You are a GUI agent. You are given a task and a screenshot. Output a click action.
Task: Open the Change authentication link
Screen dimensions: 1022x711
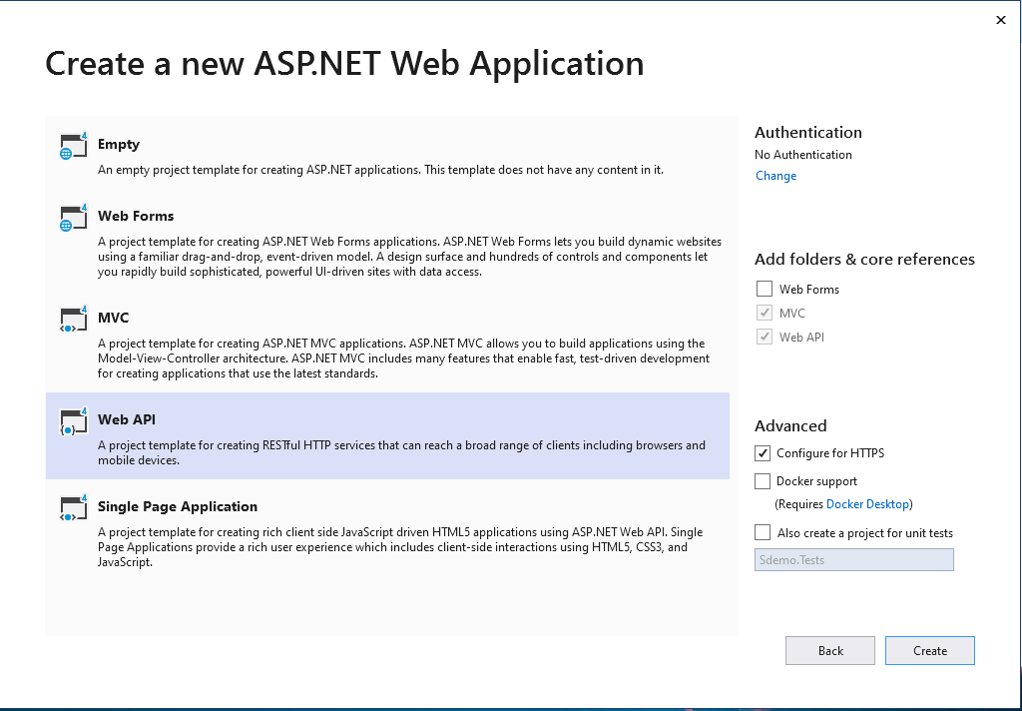click(775, 176)
